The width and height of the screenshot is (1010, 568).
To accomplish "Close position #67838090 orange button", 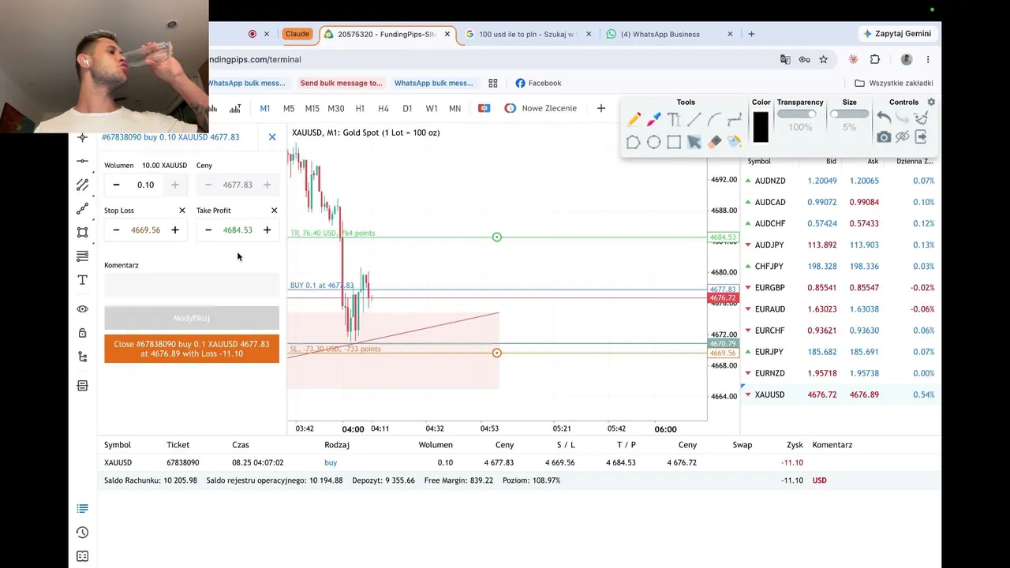I will point(192,349).
